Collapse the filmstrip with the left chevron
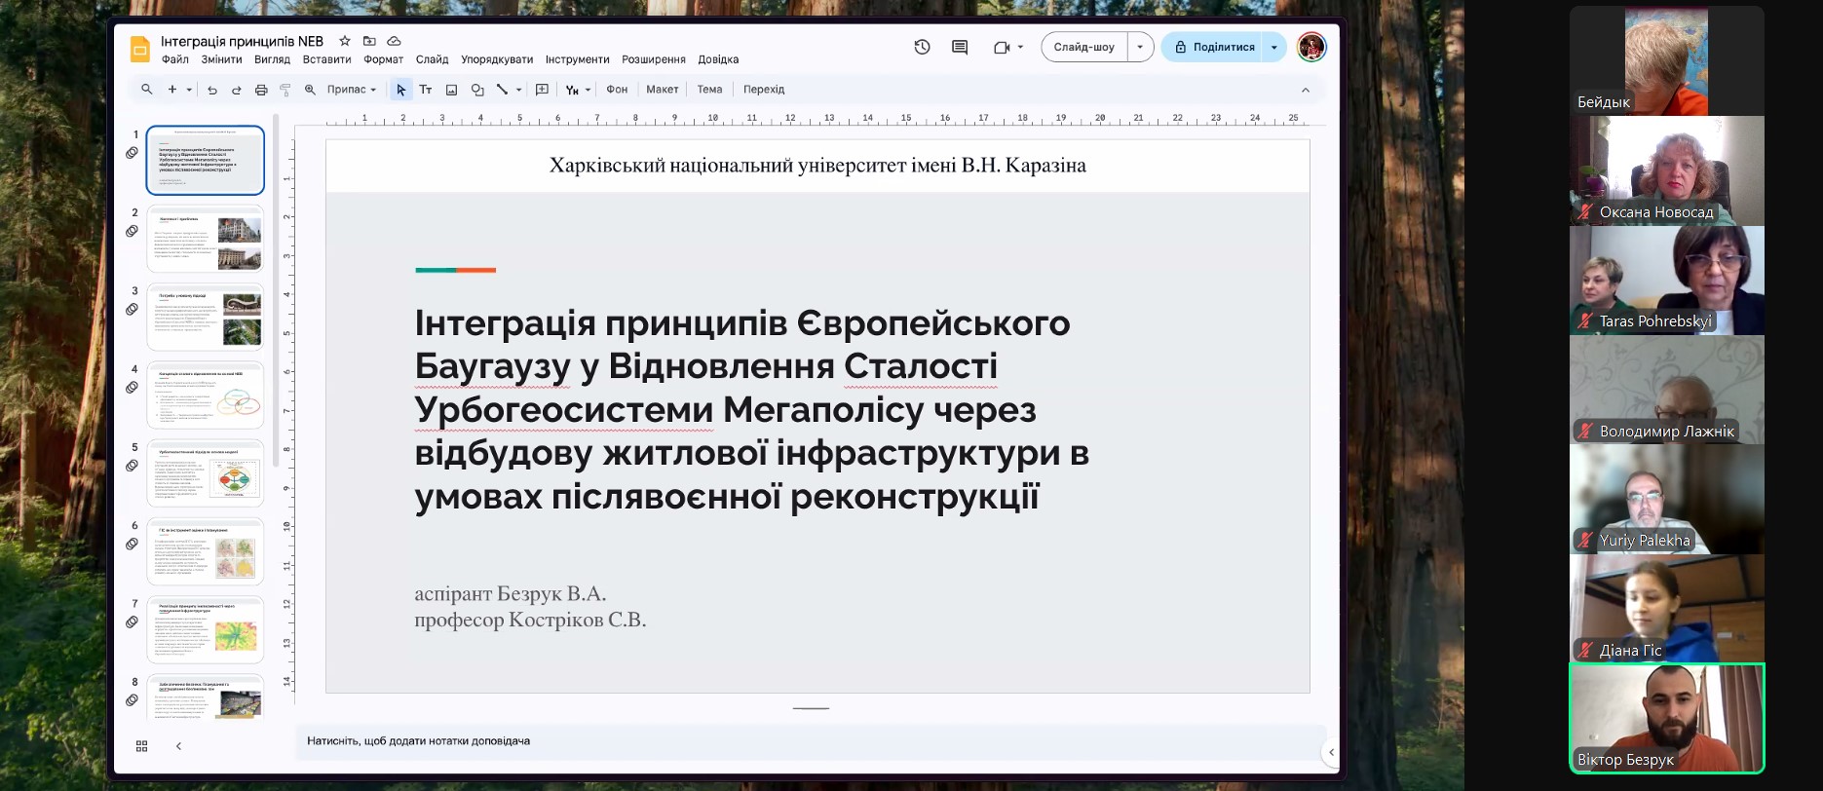 tap(178, 746)
